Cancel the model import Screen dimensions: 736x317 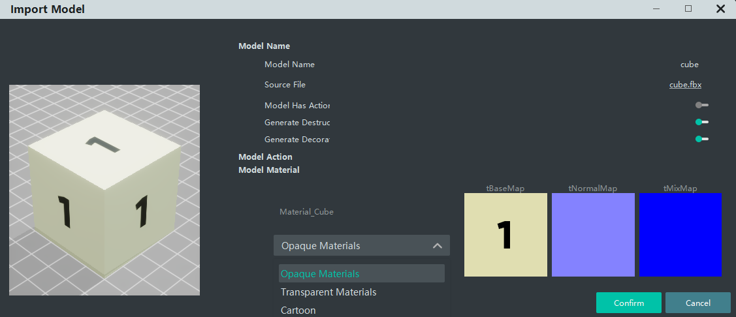[x=697, y=303]
